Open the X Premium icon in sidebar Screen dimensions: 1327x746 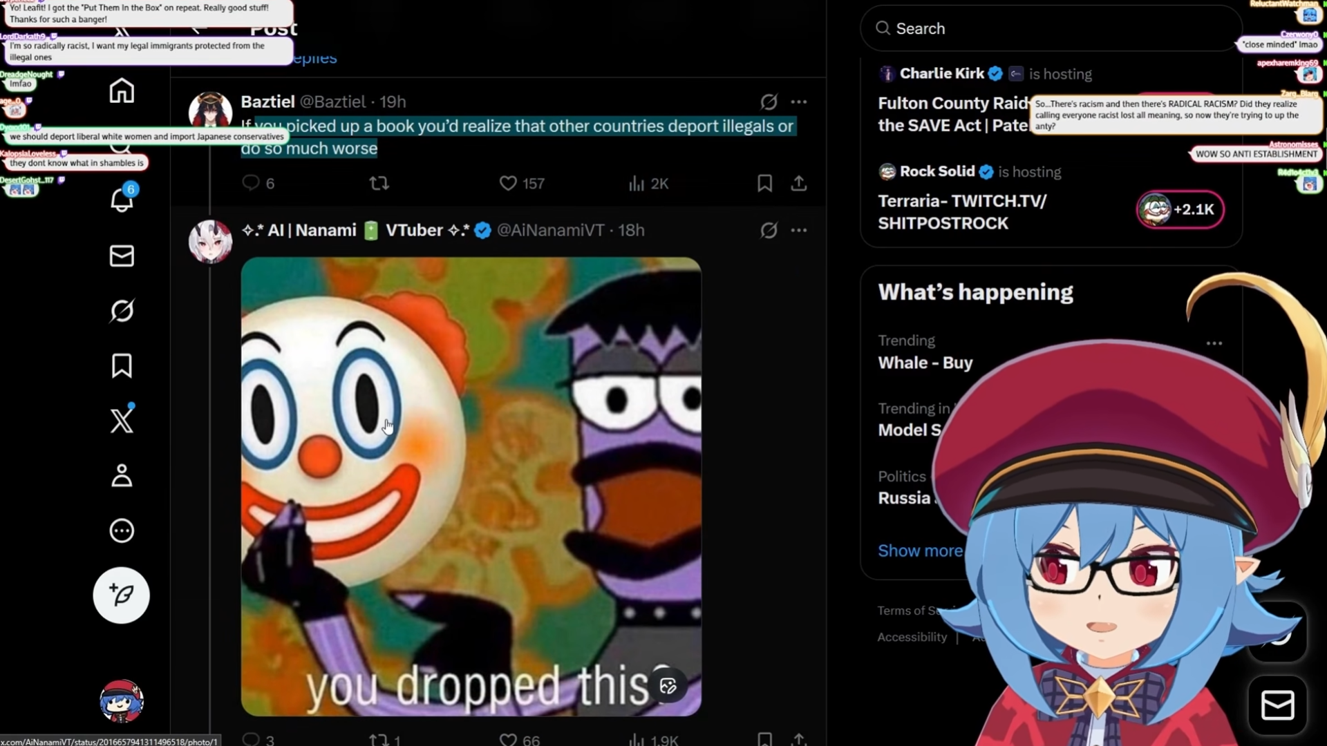coord(122,420)
